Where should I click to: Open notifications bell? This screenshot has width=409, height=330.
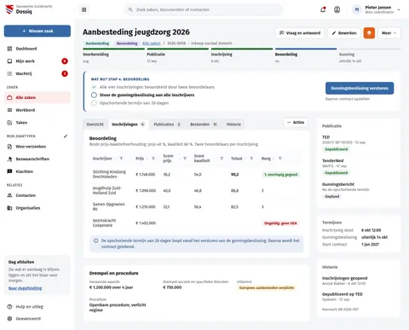(x=323, y=9)
